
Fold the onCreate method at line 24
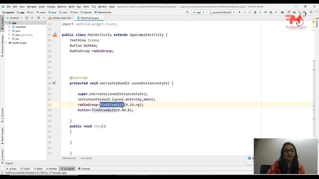click(61, 83)
